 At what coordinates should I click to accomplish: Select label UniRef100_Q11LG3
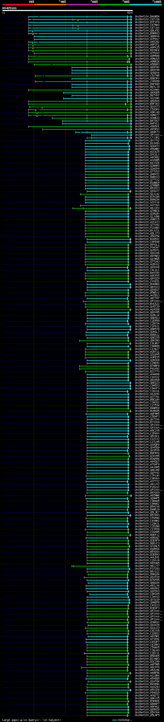click(x=147, y=628)
